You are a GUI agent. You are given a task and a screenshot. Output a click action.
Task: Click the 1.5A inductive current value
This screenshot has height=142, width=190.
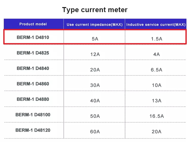[x=157, y=39]
